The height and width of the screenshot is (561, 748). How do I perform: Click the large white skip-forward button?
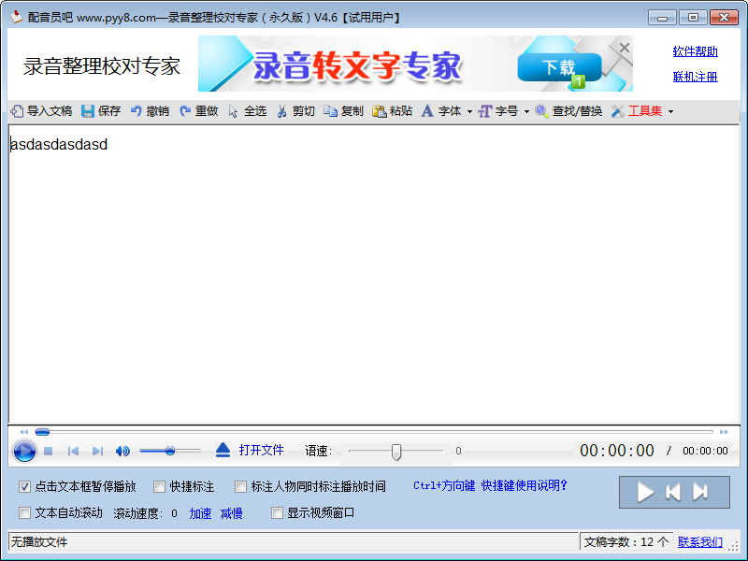(x=700, y=492)
